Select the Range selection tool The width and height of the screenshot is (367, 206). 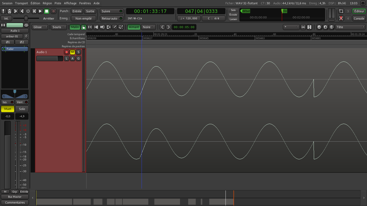pyautogui.click(x=90, y=27)
